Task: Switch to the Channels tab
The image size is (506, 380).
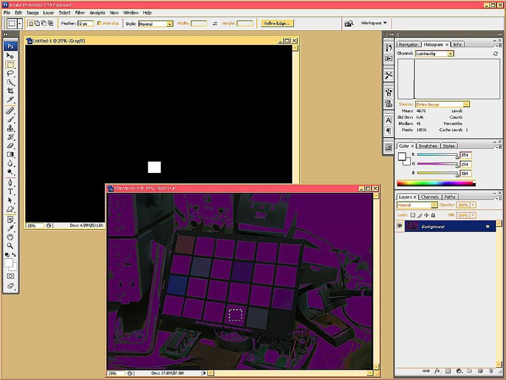Action: pyautogui.click(x=429, y=197)
